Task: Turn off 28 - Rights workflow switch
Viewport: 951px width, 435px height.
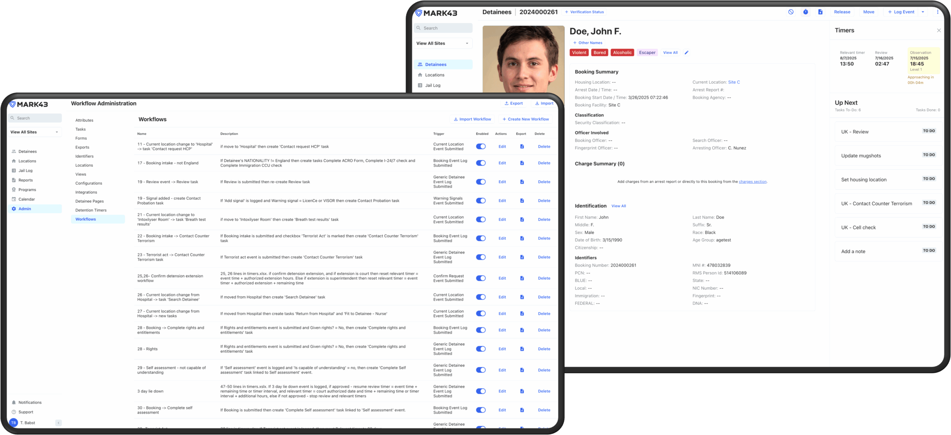Action: 481,349
